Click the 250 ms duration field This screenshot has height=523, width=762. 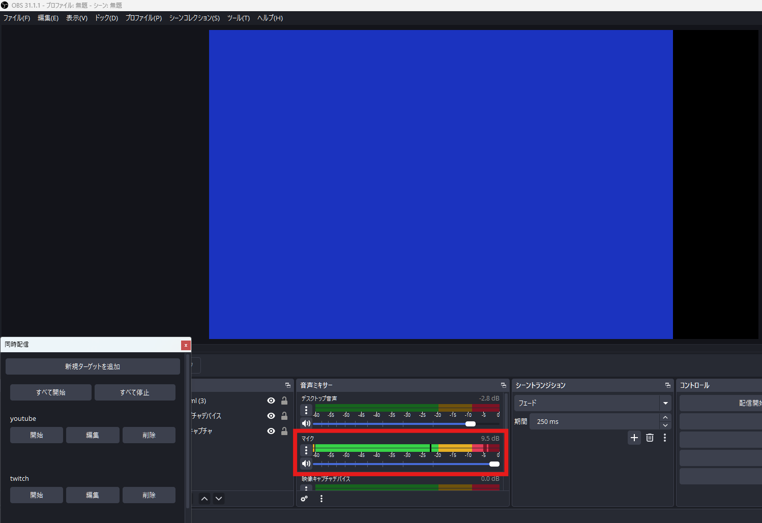(x=595, y=421)
